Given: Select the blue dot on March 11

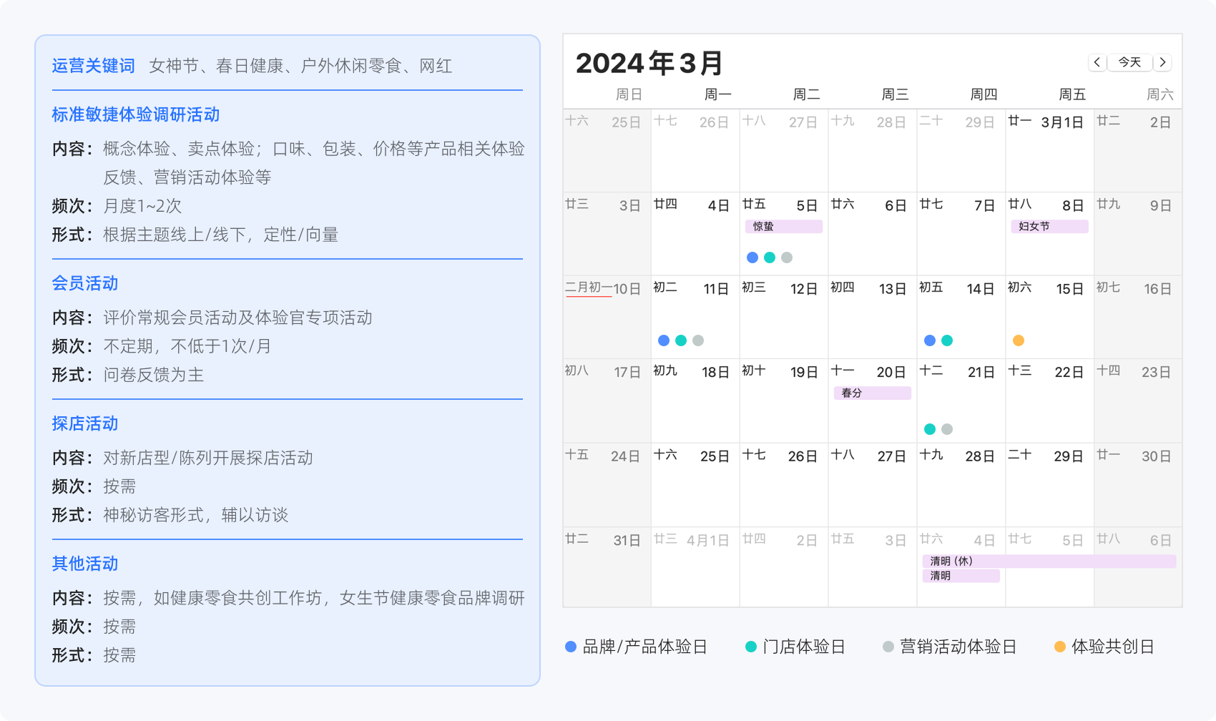Looking at the screenshot, I should pos(664,340).
